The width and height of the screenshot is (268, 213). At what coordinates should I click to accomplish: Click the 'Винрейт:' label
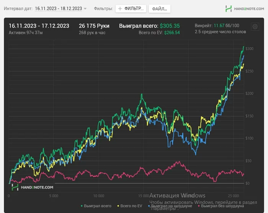pyautogui.click(x=204, y=26)
